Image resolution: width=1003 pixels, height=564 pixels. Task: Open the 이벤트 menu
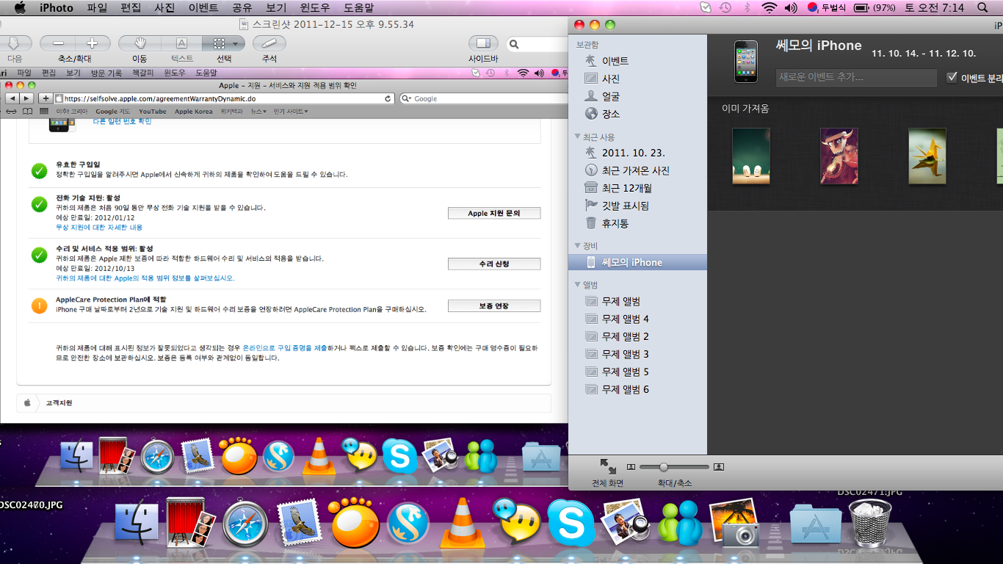[203, 7]
